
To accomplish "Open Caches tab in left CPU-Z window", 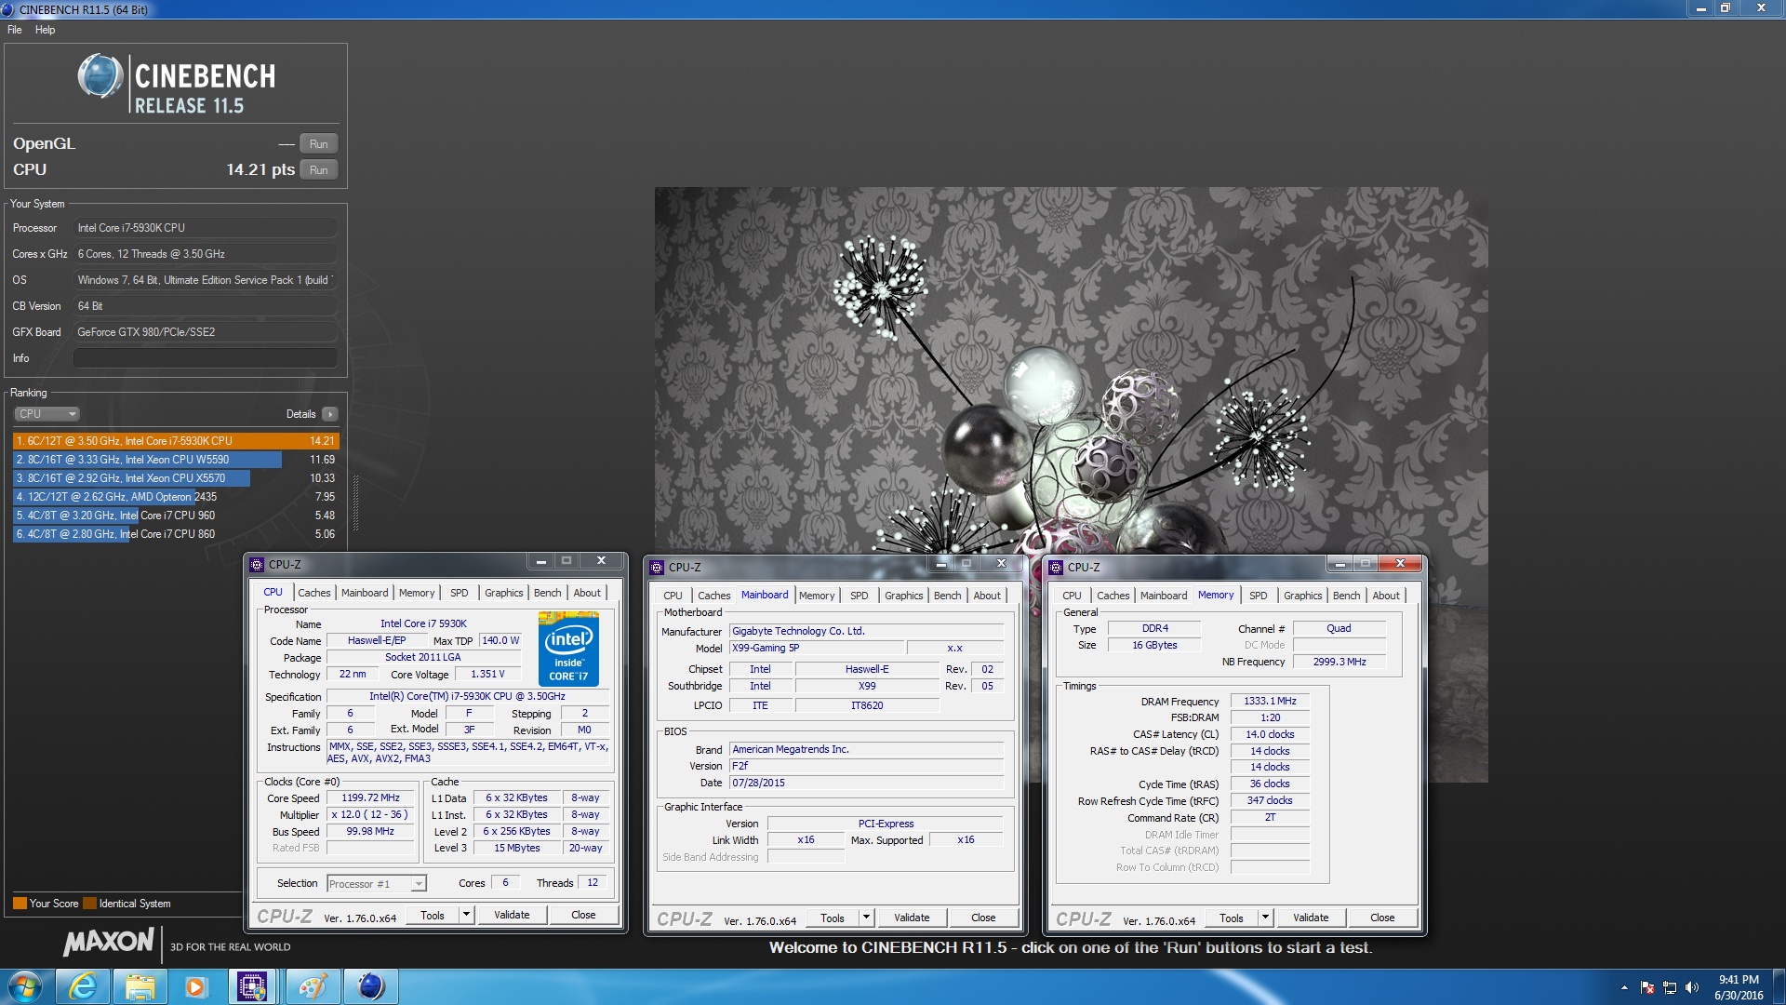I will pyautogui.click(x=313, y=593).
